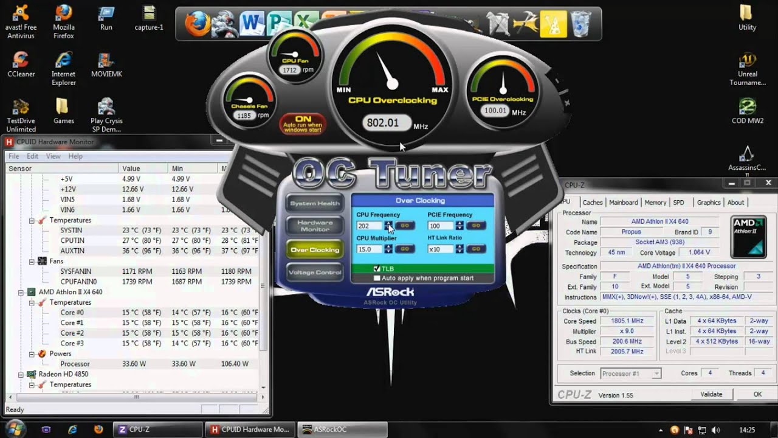Open Internet Explorer desktop shortcut
The image size is (778, 438).
(x=64, y=69)
